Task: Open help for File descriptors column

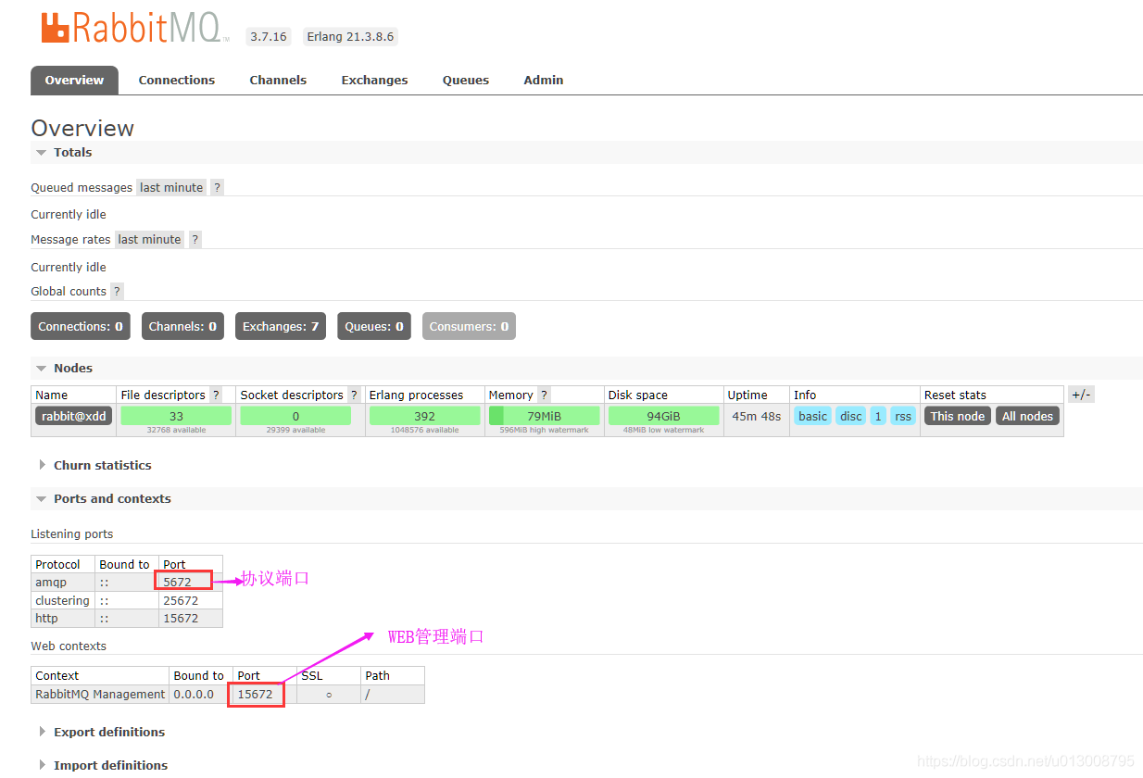Action: (x=216, y=395)
